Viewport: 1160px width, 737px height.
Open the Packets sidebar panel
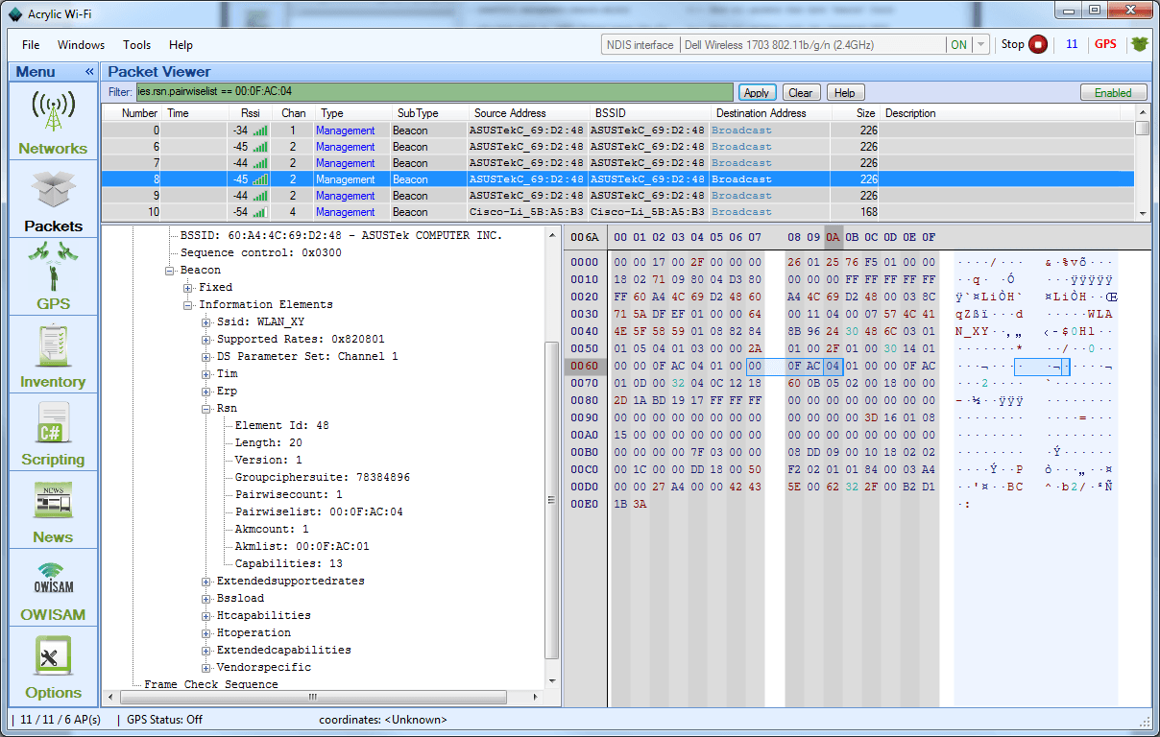pos(53,200)
